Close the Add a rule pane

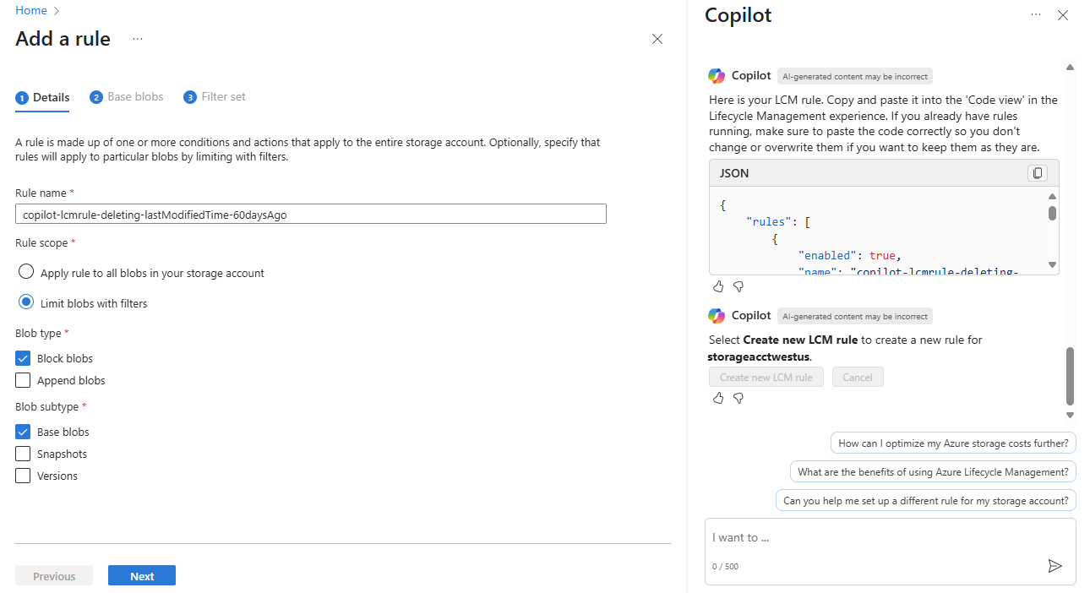657,39
